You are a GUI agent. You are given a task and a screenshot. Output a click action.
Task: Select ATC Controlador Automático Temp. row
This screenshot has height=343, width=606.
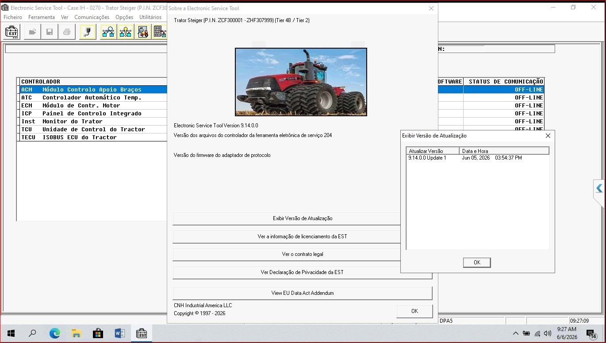tap(93, 97)
